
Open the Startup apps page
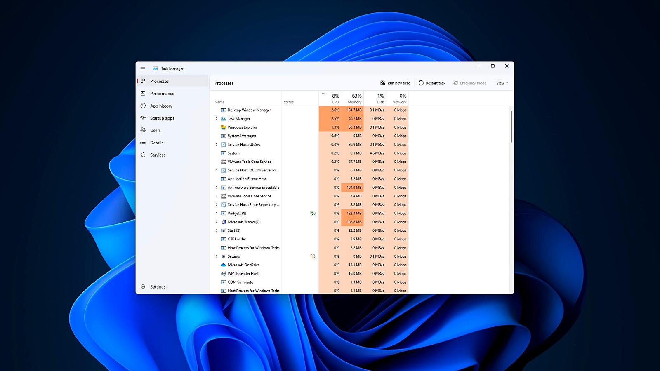click(x=172, y=118)
